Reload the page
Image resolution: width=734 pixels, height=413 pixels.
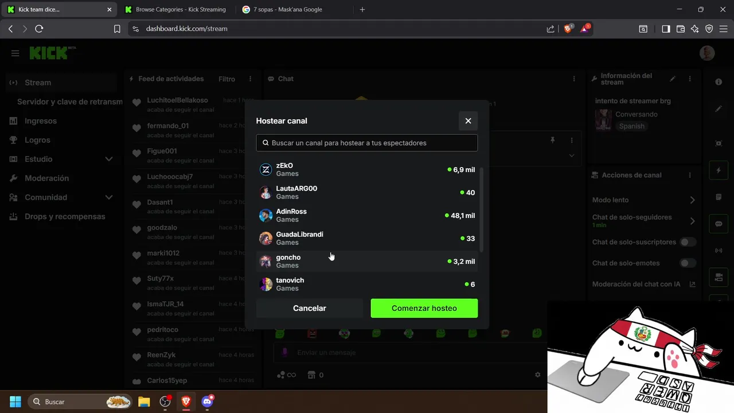coord(39,29)
